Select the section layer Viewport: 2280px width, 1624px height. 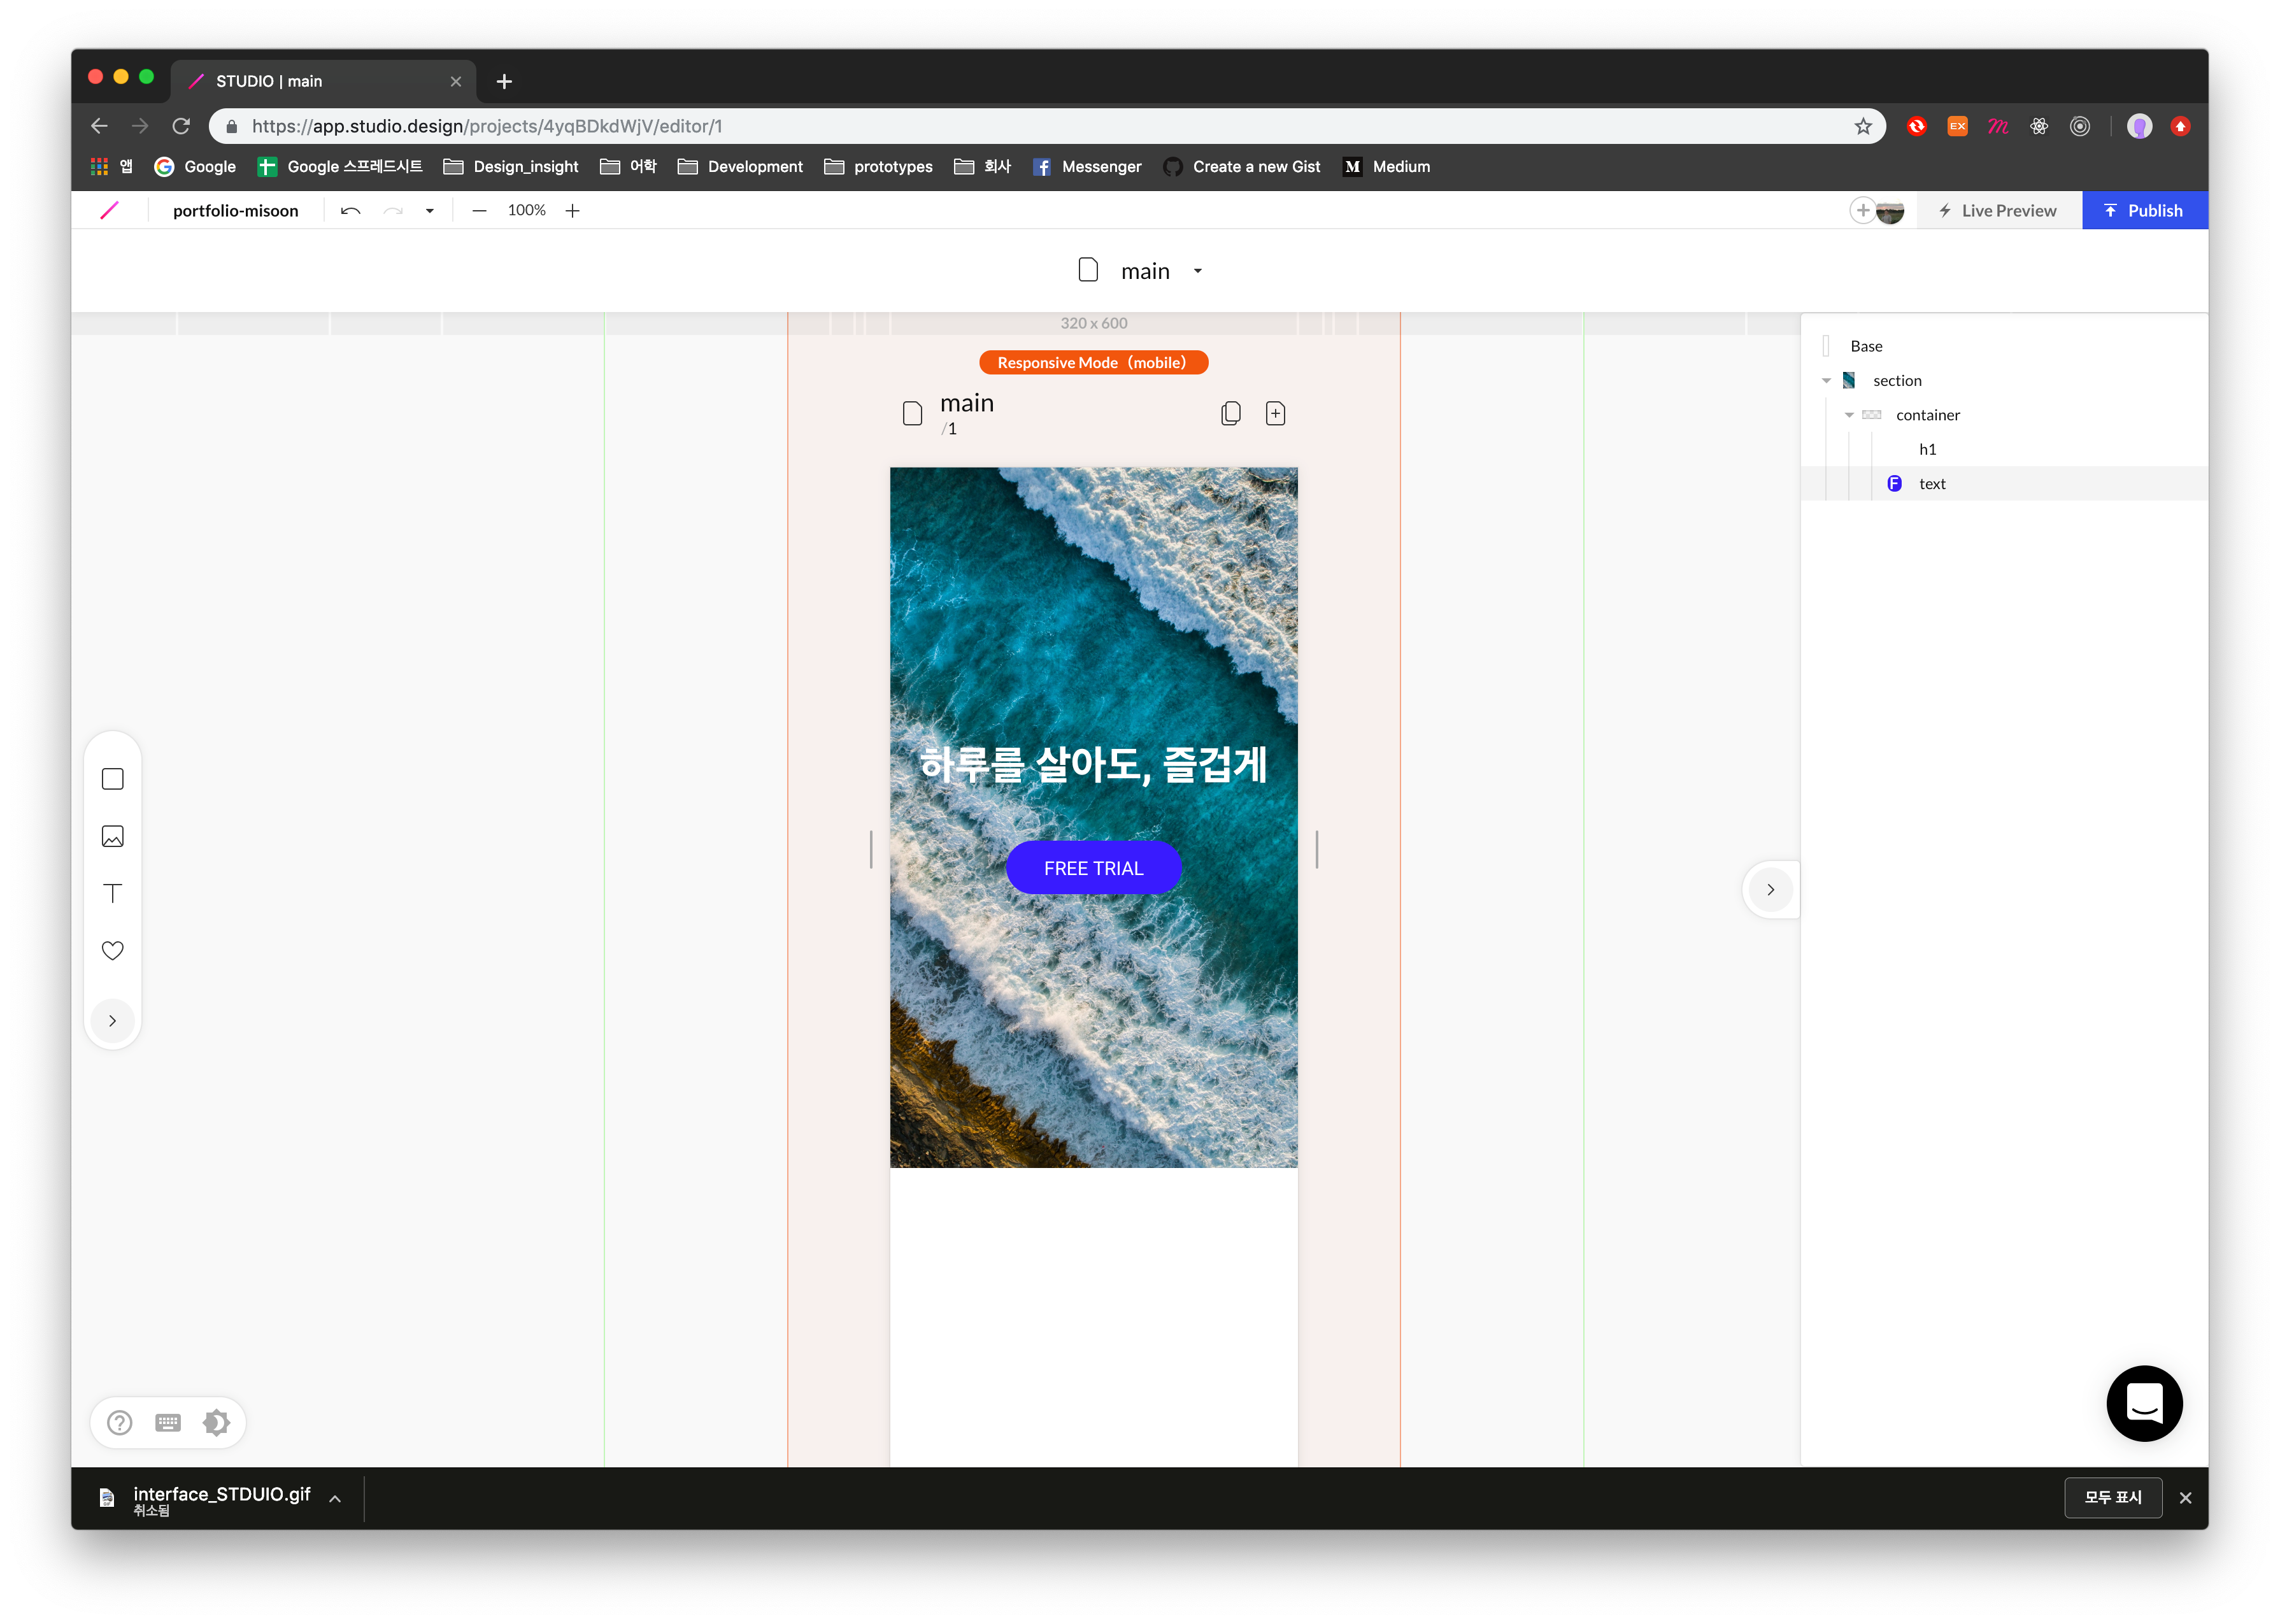click(x=2004, y=380)
